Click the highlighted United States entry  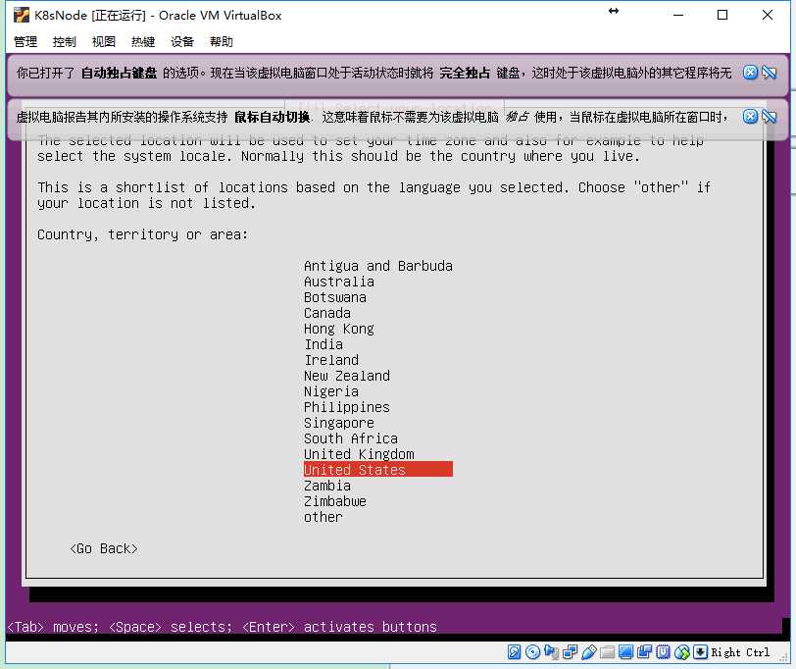click(x=378, y=470)
